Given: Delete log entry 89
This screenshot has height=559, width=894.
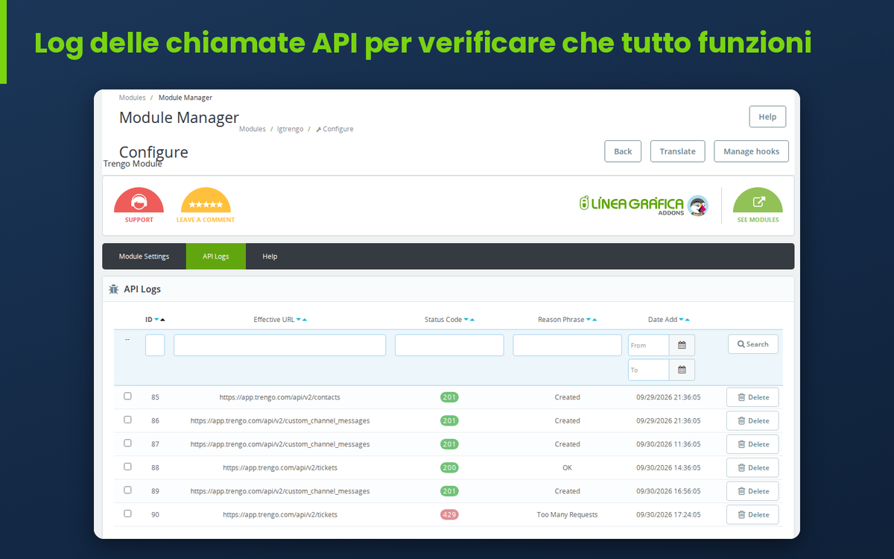Looking at the screenshot, I should click(752, 491).
